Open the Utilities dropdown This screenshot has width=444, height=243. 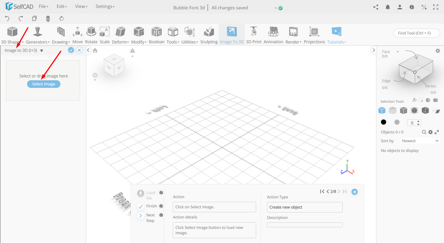pos(189,35)
